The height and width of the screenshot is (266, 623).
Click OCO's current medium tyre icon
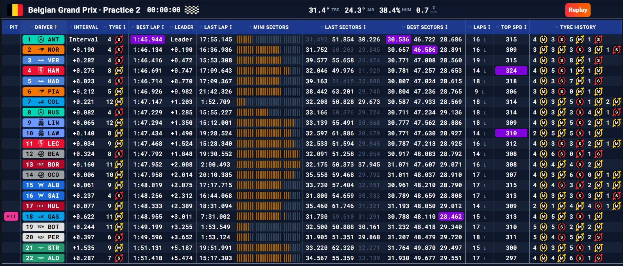(119, 175)
